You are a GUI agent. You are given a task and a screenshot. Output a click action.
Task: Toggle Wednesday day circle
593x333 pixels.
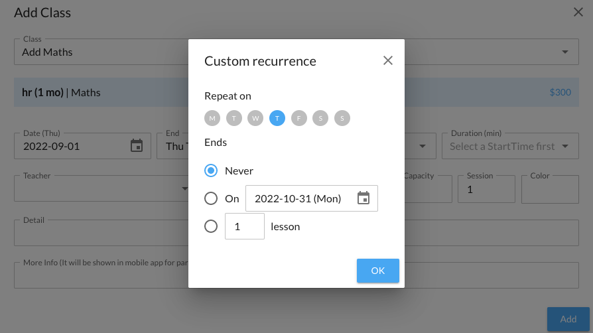point(255,119)
